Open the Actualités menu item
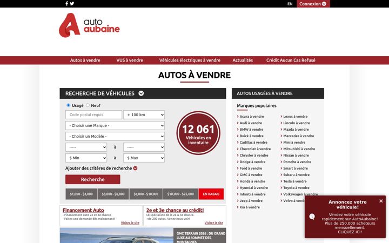 (243, 60)
